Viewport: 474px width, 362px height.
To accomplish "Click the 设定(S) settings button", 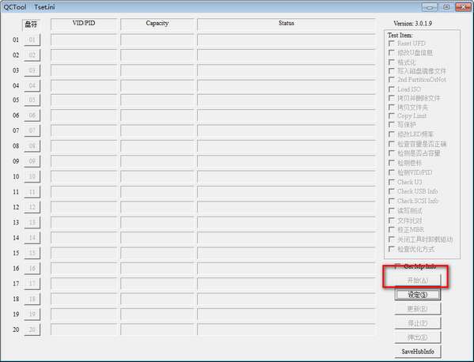I will click(x=418, y=295).
